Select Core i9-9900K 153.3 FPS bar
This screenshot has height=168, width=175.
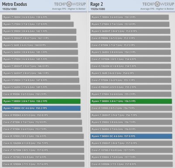130,38
